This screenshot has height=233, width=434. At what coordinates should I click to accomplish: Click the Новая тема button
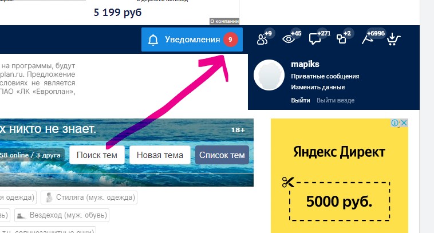(160, 155)
